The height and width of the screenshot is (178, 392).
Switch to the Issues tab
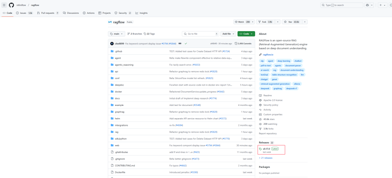tap(25, 13)
